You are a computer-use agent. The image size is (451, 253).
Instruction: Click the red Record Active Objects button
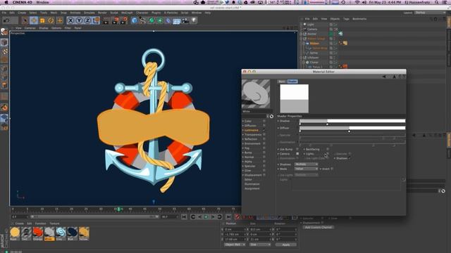click(x=237, y=217)
